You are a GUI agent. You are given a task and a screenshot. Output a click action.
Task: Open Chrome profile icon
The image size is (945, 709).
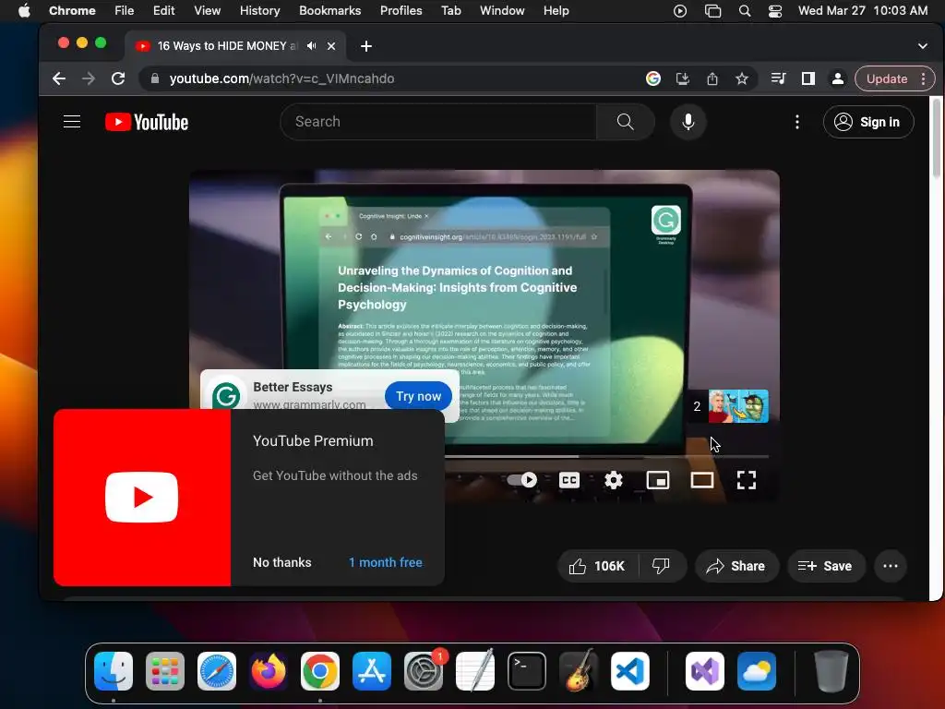838,78
